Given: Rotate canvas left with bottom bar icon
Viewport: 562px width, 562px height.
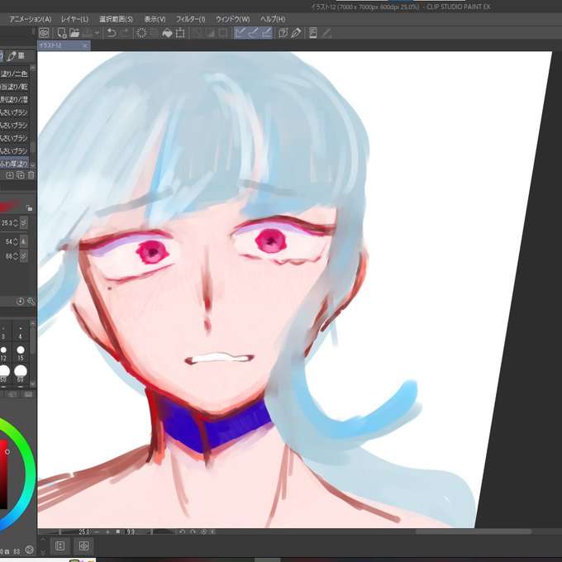Looking at the screenshot, I should pos(183,532).
